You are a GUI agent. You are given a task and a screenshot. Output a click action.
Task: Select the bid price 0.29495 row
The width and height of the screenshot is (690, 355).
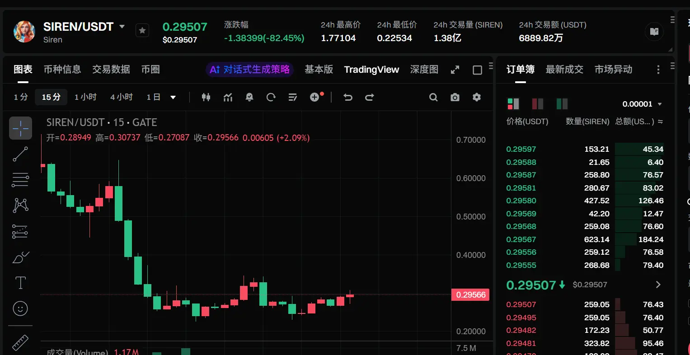(x=585, y=318)
